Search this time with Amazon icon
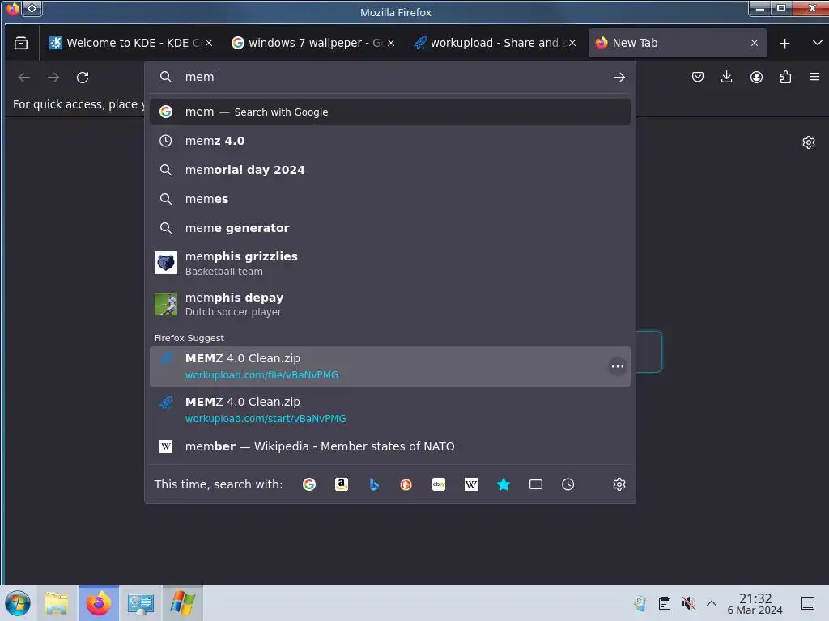This screenshot has width=829, height=621. coord(342,484)
